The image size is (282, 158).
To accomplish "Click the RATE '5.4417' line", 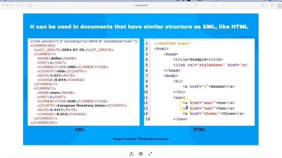I will 57,110.
